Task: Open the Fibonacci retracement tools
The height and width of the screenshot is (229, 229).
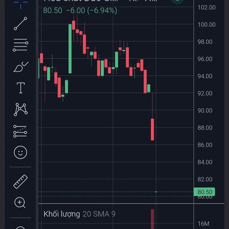Action: [x=21, y=45]
